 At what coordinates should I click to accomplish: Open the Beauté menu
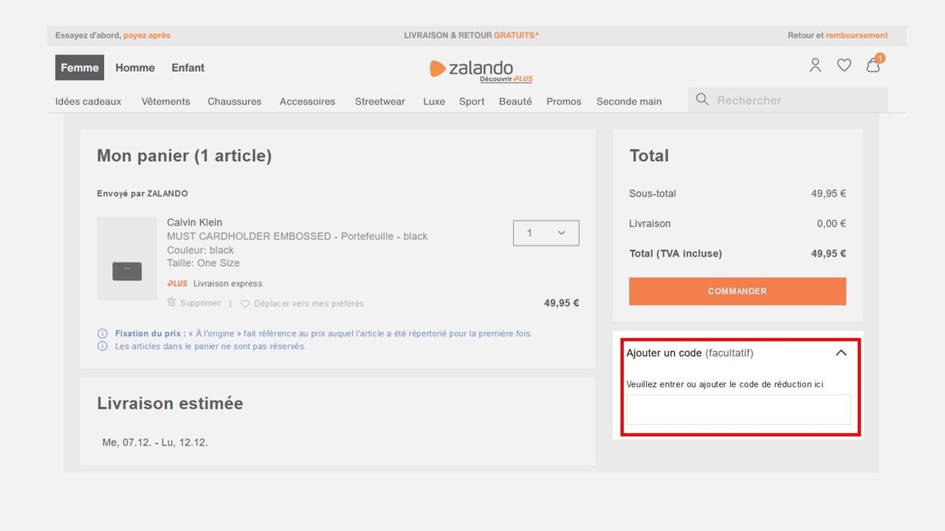[x=515, y=102]
